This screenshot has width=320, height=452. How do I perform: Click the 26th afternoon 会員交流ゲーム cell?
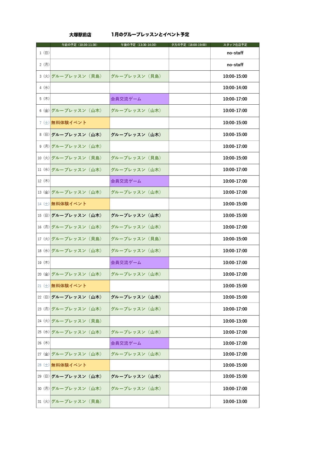[x=139, y=343]
